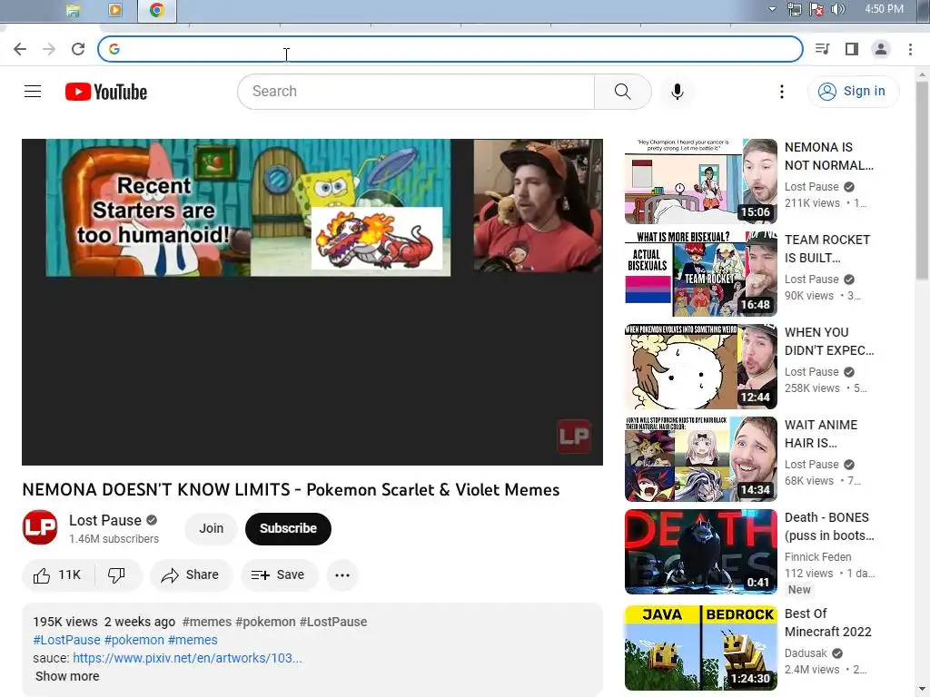Click the blue #memes hashtag link
The image size is (930, 697).
coord(193,640)
